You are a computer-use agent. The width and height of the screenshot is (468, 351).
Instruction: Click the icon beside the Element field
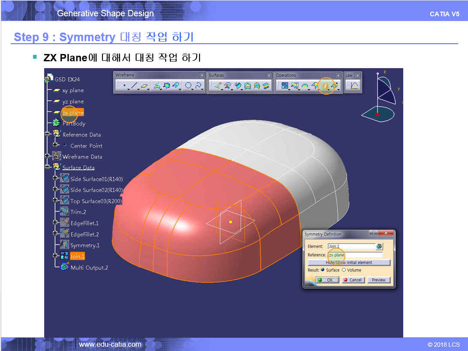(379, 246)
